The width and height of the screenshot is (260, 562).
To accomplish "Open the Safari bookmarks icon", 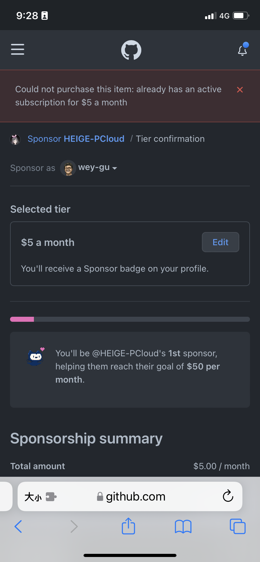I will pos(183,527).
